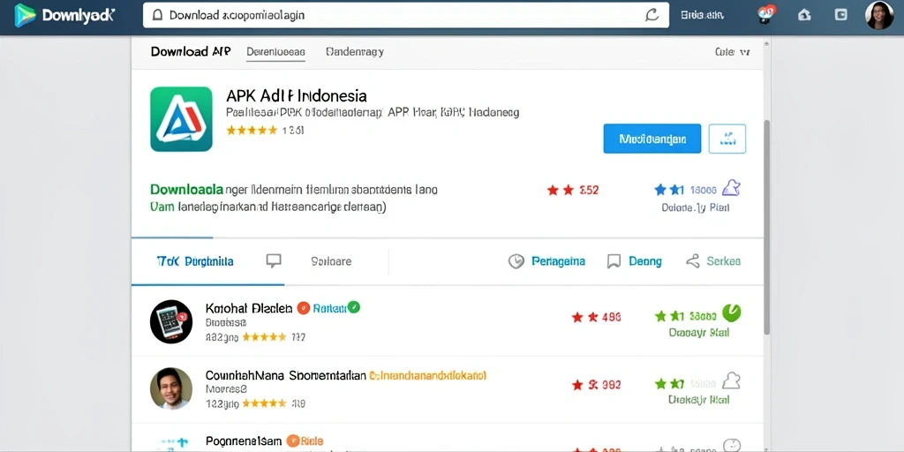Screen dimensions: 904x452
Task: Open the 'Soriare' tab
Action: 331,261
